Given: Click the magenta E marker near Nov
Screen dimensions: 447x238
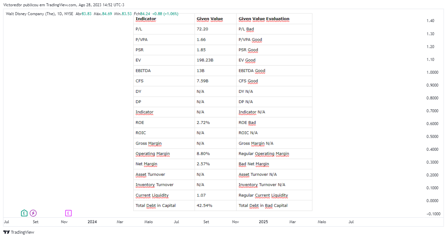Looking at the screenshot, I should [x=68, y=213].
